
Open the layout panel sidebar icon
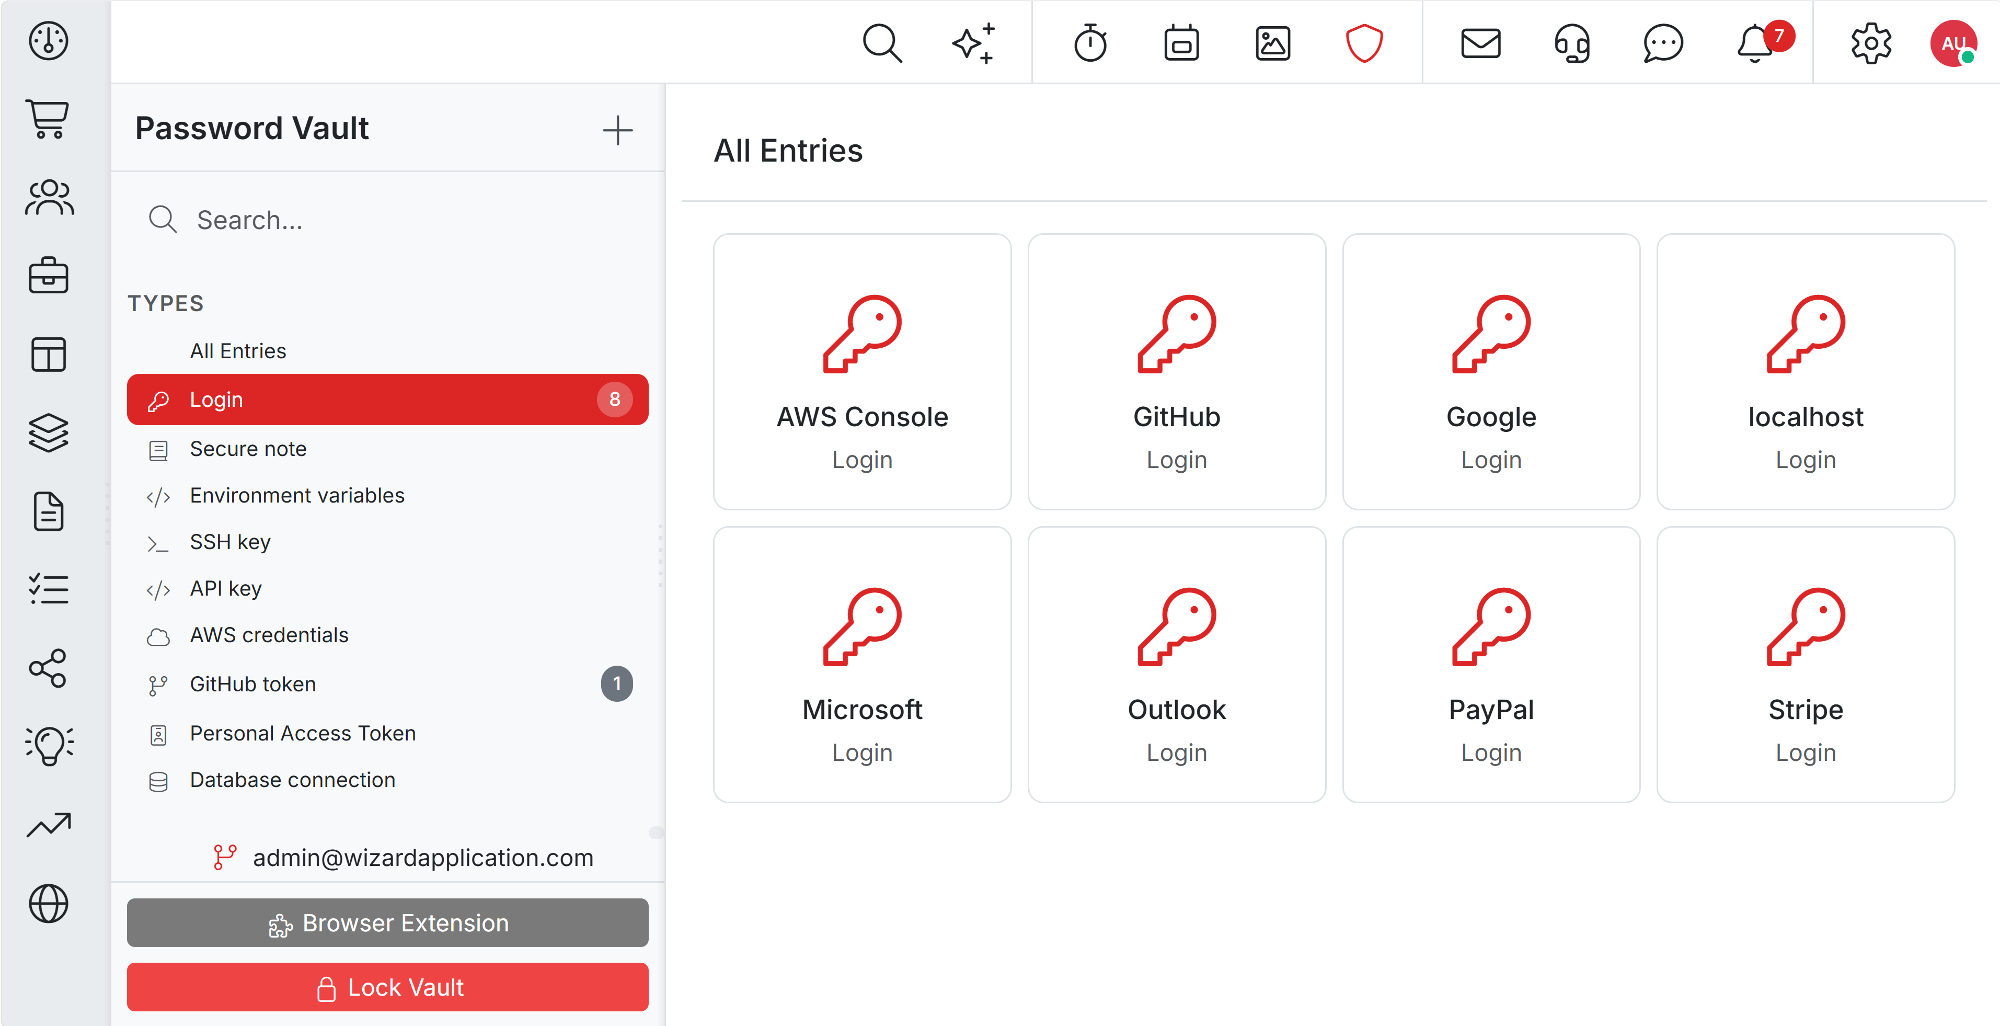click(48, 354)
